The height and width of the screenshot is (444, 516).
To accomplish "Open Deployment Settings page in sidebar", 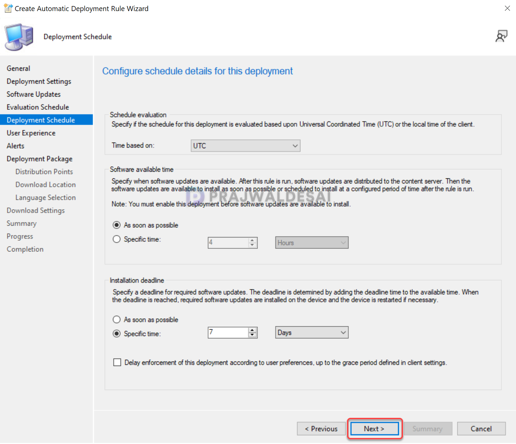I will tap(39, 81).
